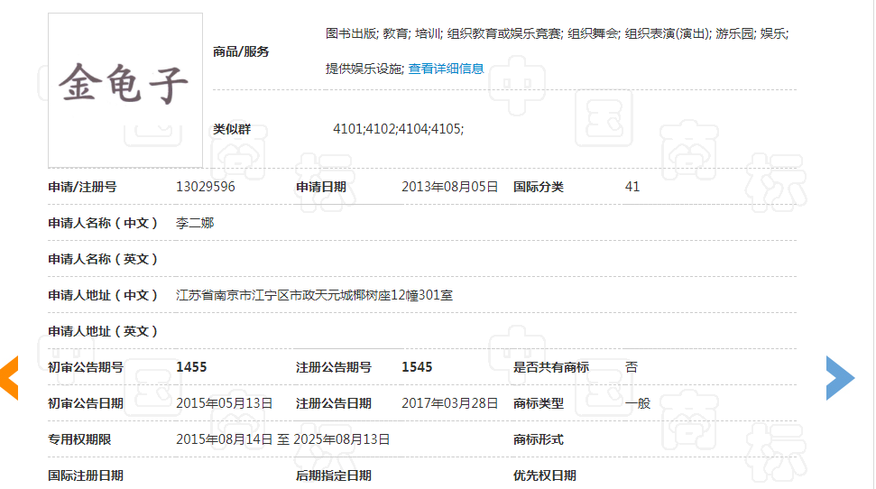Viewport: 876px width, 489px height.
Task: Select application number 13029596
Action: point(206,187)
